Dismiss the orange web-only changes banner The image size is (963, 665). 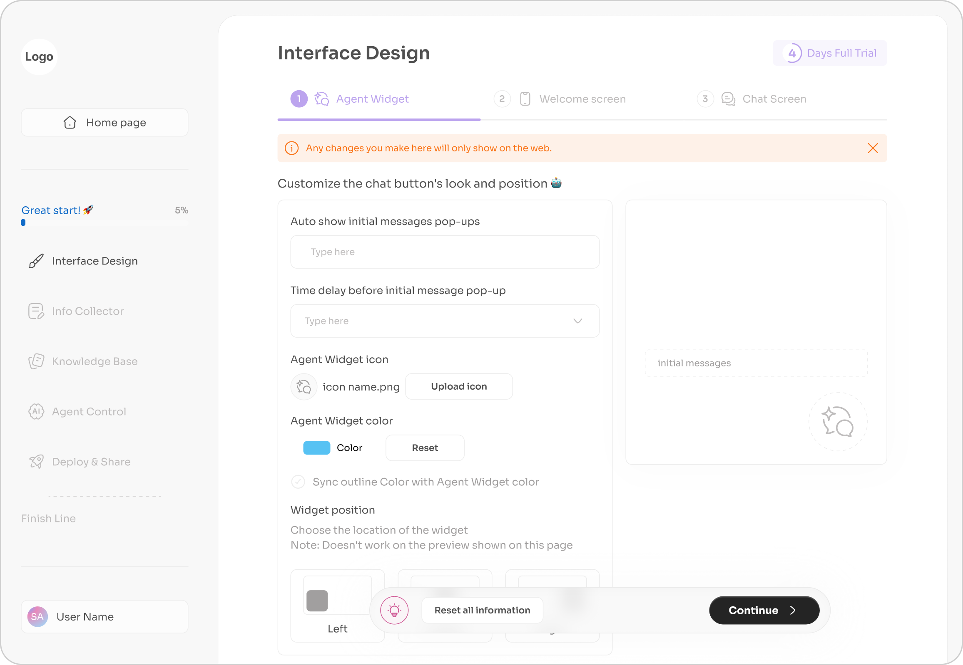tap(873, 148)
